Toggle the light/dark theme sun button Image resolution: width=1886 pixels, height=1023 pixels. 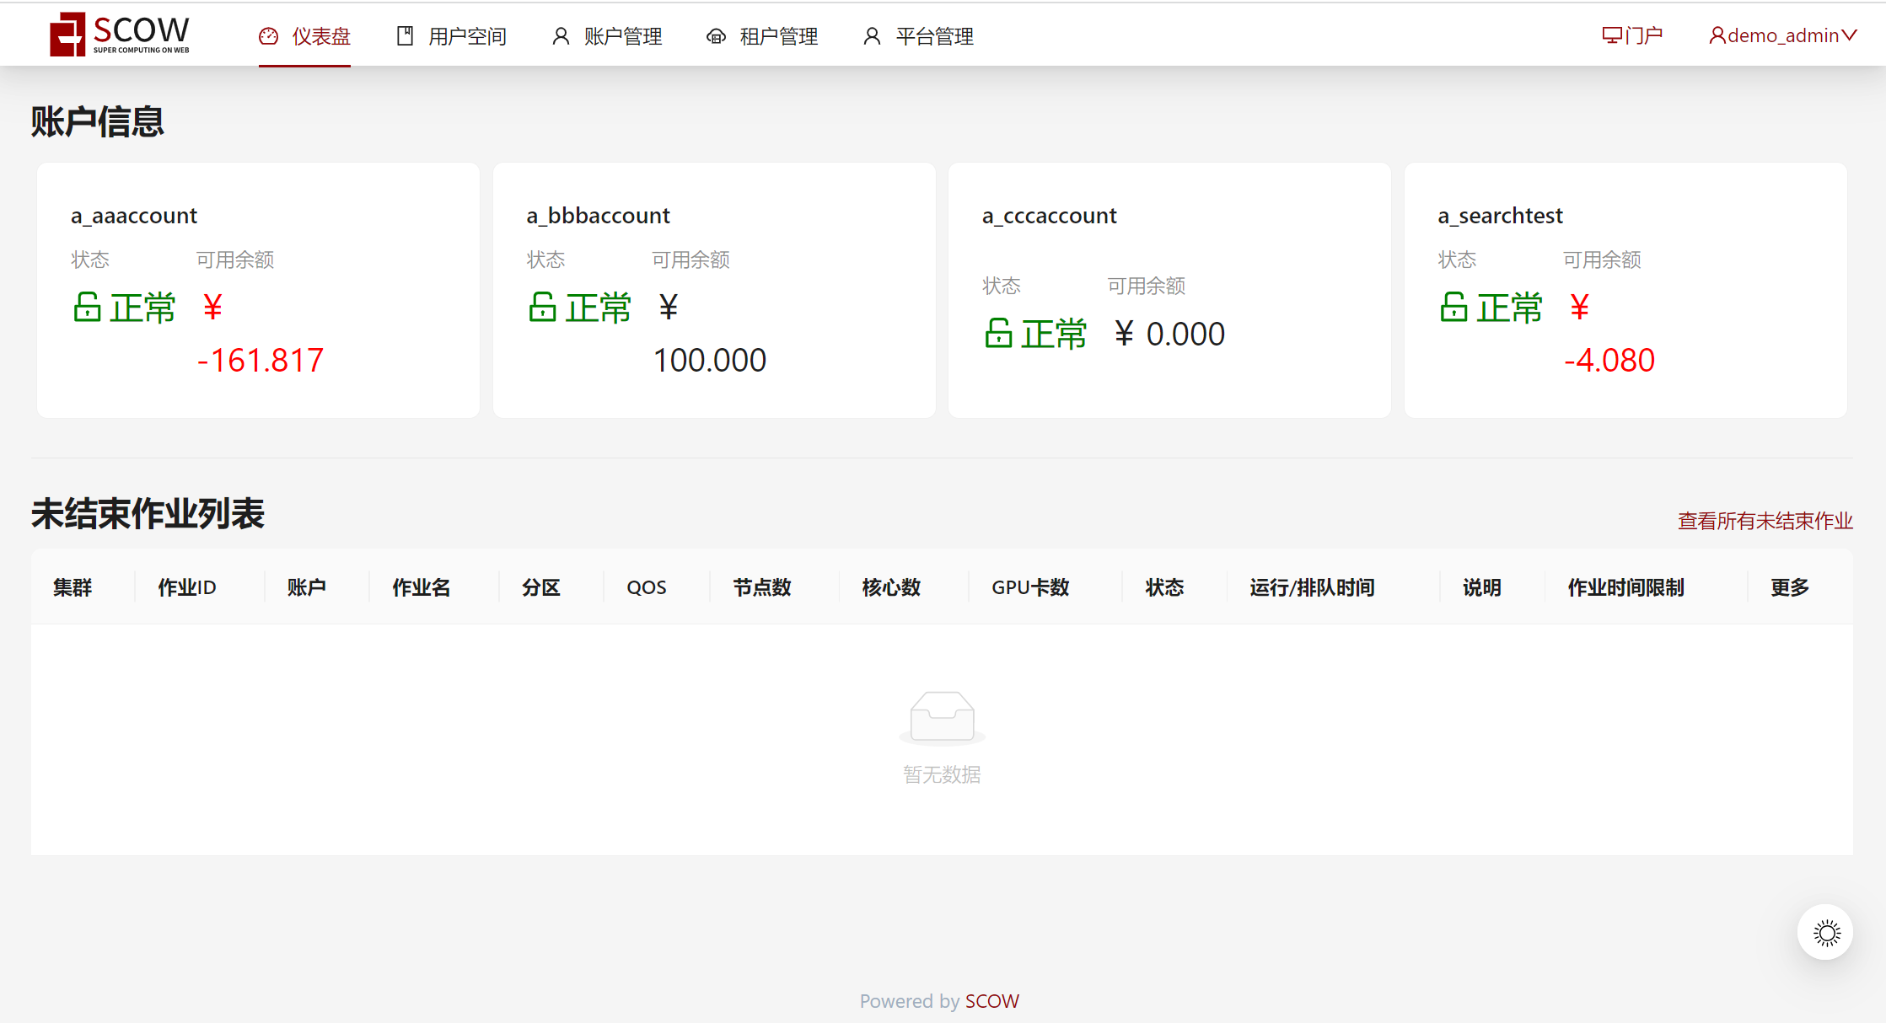[x=1825, y=933]
